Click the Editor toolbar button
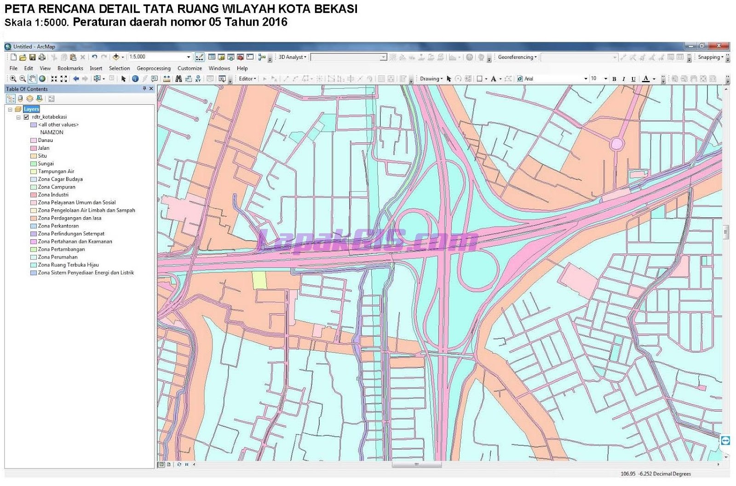This screenshot has height=486, width=736. click(x=247, y=79)
